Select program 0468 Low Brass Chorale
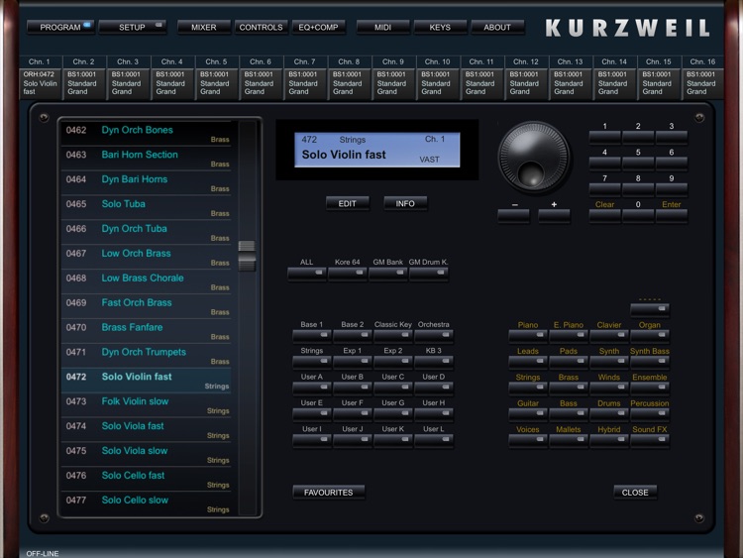This screenshot has height=558, width=743. click(146, 281)
